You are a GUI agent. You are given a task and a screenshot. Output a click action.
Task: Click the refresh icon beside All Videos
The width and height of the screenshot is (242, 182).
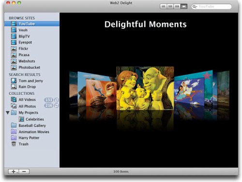(56, 100)
